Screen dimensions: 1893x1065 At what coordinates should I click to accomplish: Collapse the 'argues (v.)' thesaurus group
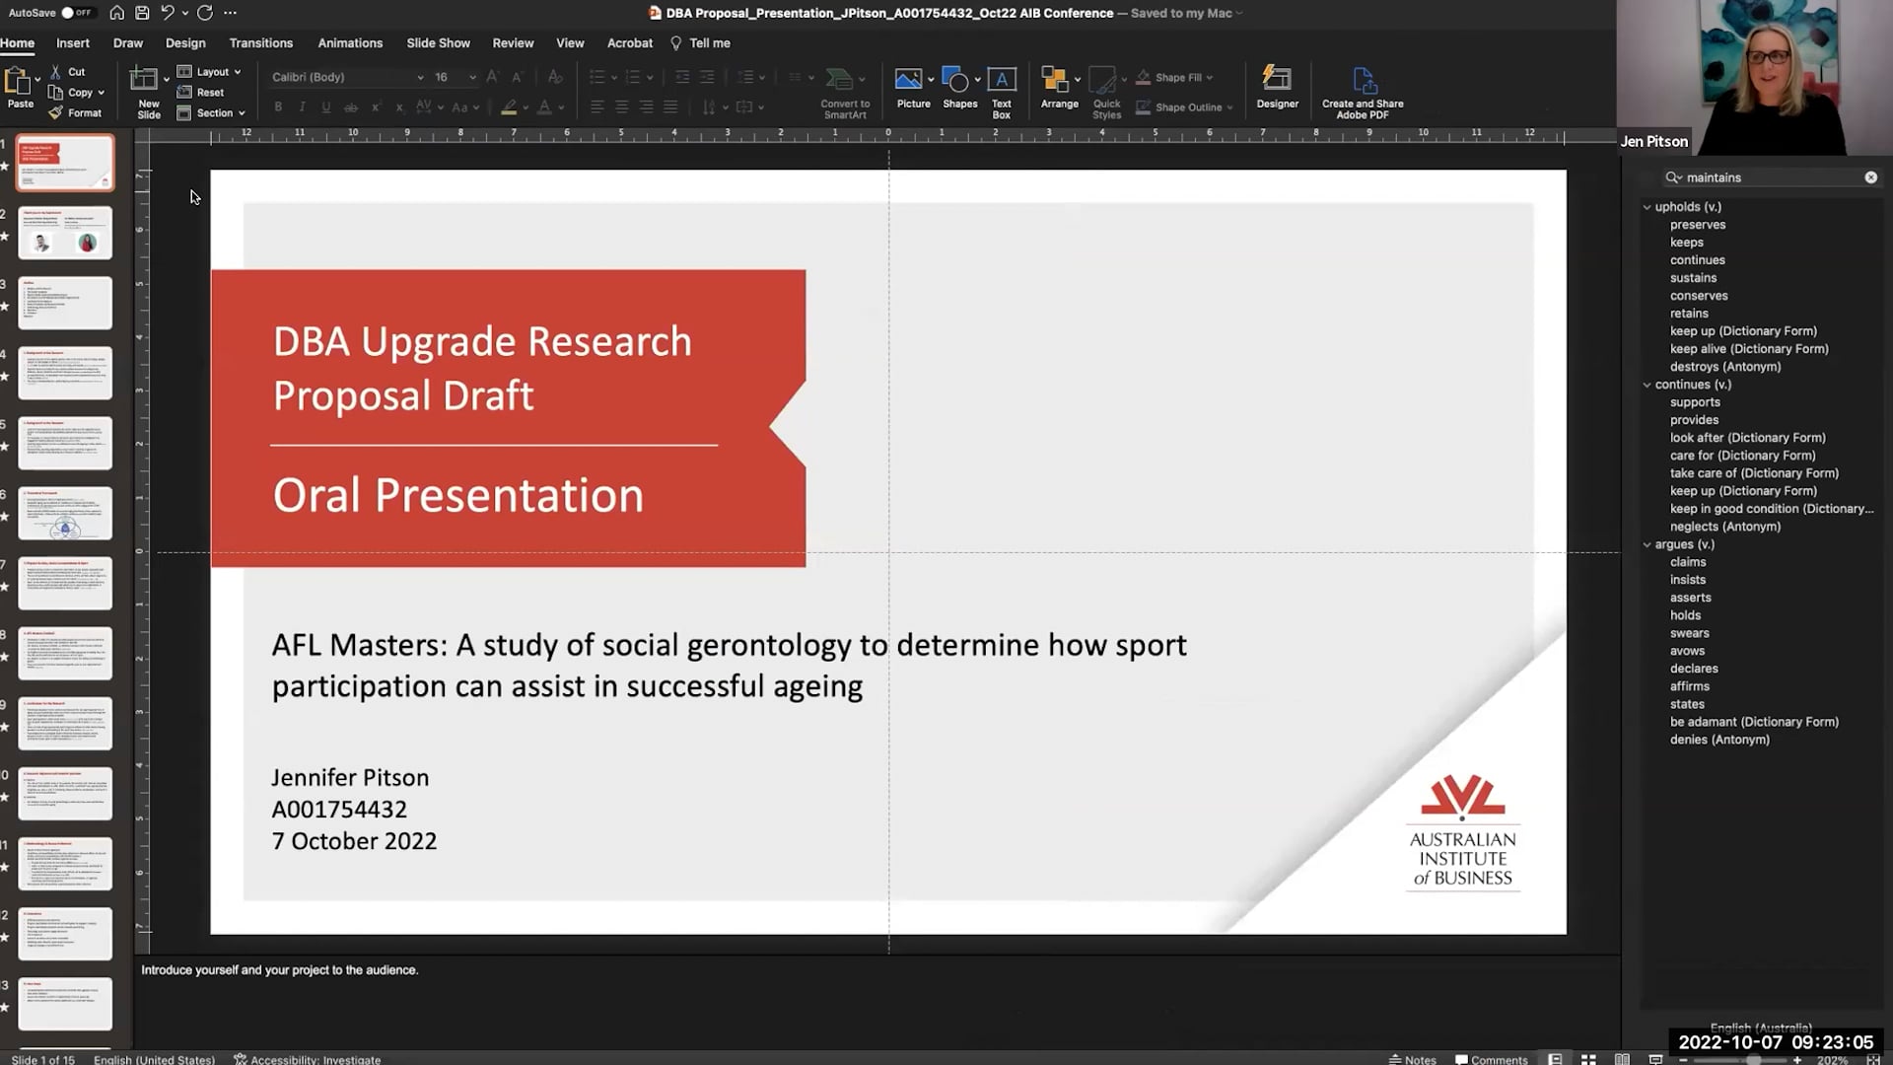coord(1647,544)
